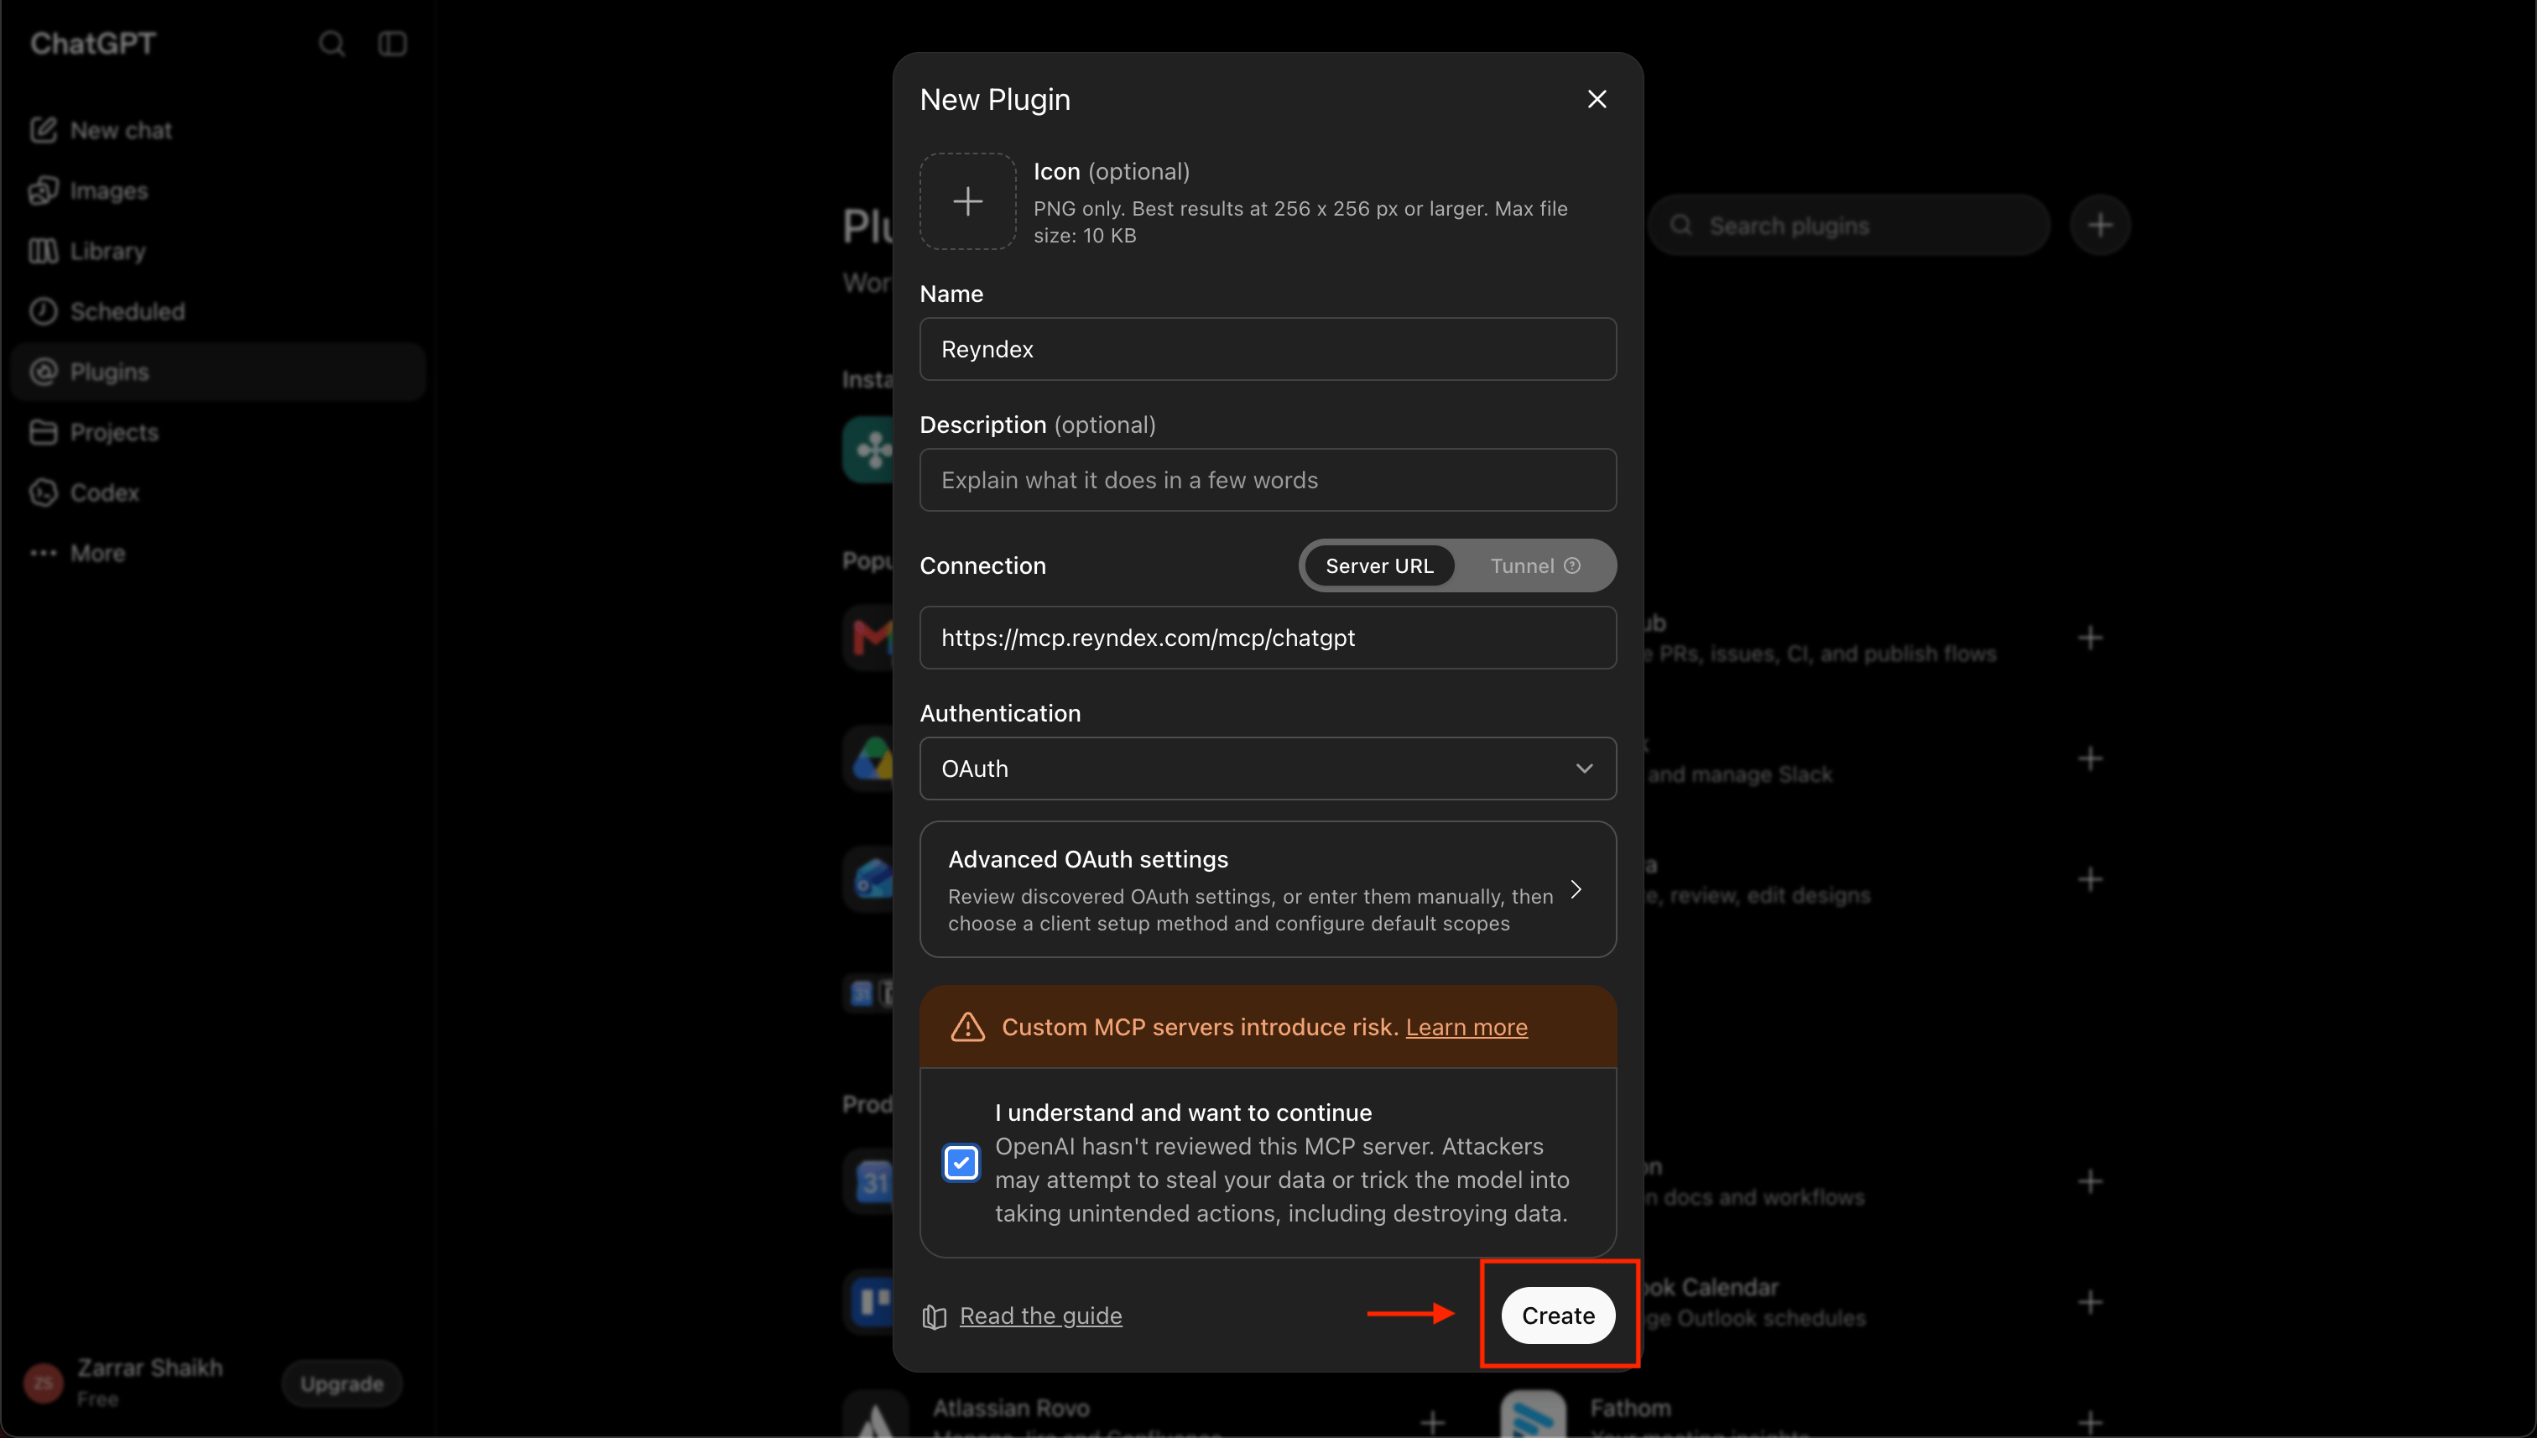The width and height of the screenshot is (2537, 1438).
Task: Open the Authentication OAuth dropdown
Action: coord(1268,768)
